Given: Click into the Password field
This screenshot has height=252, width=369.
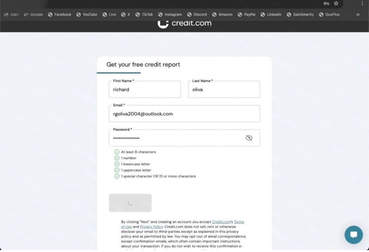Looking at the screenshot, I should click(x=176, y=138).
